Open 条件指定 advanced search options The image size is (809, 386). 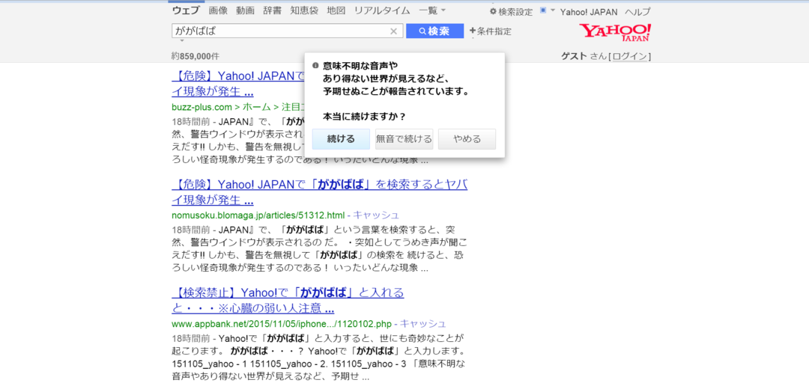point(491,31)
